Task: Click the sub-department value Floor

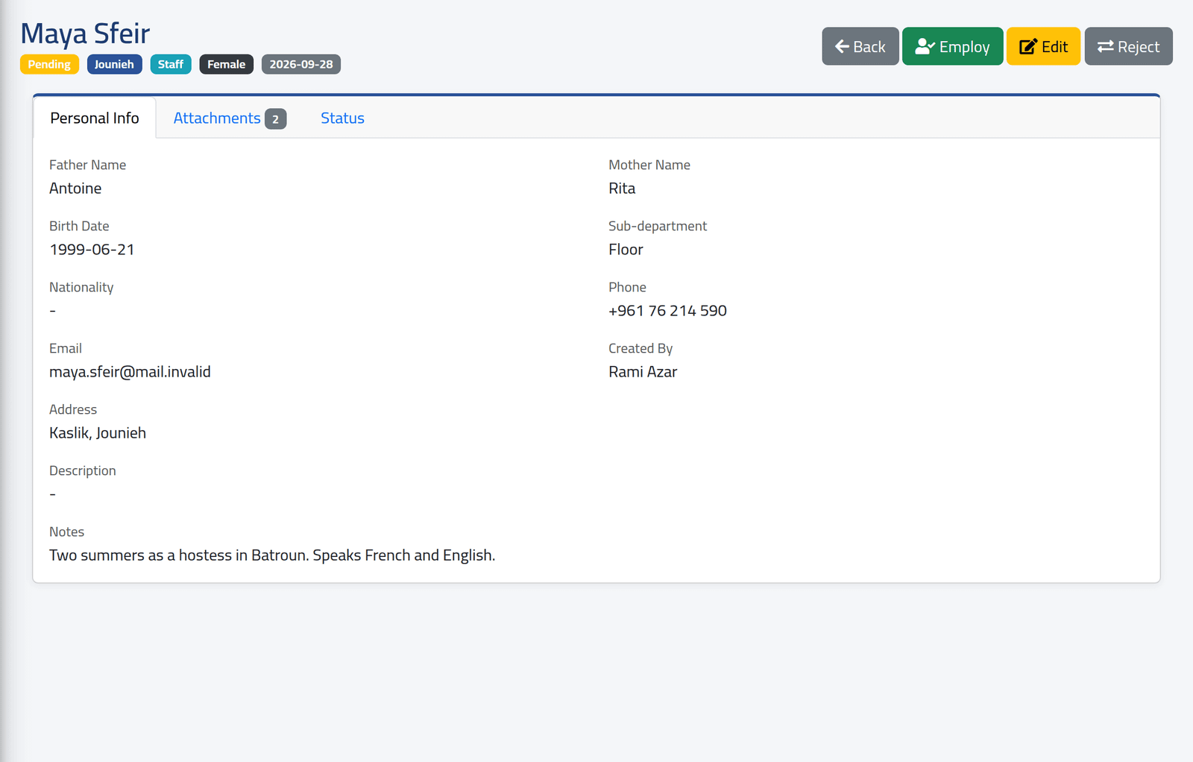Action: pos(626,250)
